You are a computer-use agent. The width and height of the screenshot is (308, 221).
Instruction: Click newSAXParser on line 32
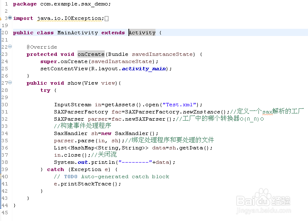146,119
